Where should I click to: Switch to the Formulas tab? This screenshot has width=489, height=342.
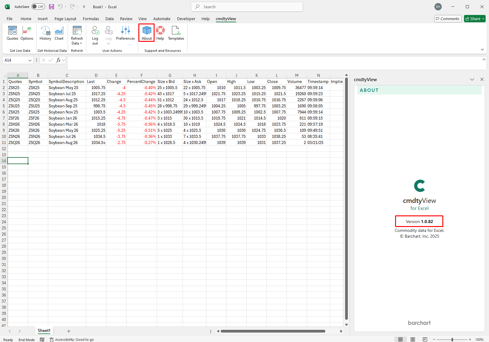pos(91,19)
